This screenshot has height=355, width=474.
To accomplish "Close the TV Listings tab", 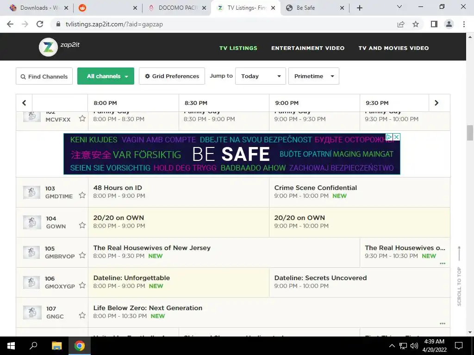I will (273, 8).
